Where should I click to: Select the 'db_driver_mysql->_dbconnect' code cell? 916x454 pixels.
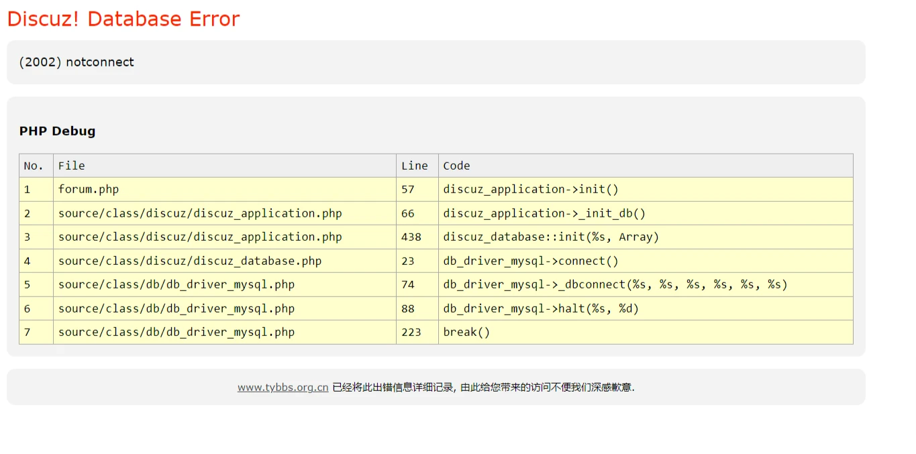coord(646,284)
